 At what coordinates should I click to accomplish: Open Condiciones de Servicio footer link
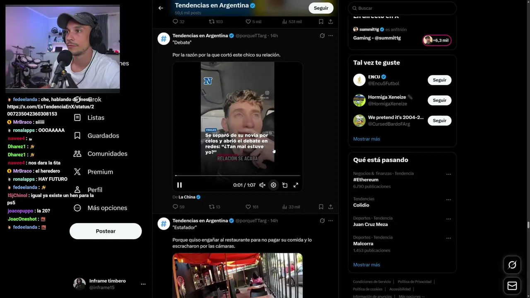pyautogui.click(x=371, y=282)
